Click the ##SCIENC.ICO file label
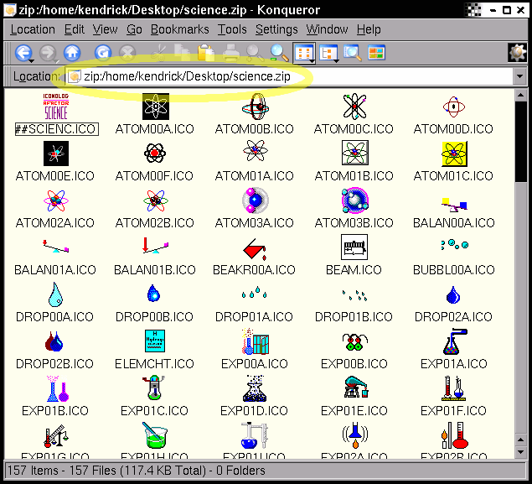The width and height of the screenshot is (532, 484). pos(55,129)
